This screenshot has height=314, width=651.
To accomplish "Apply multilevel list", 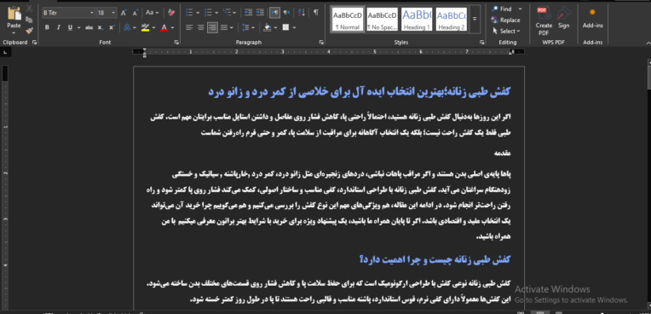I will (227, 13).
